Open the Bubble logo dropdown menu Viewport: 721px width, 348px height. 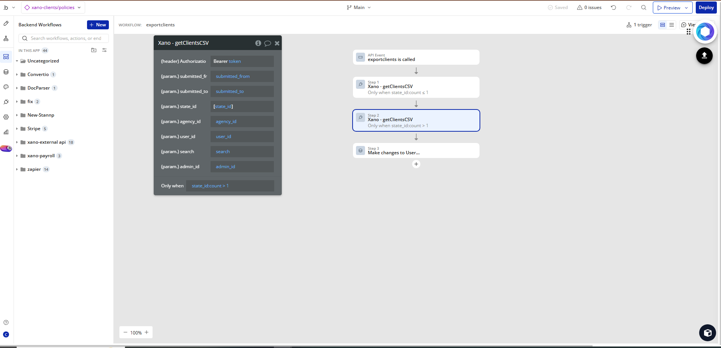(9, 8)
